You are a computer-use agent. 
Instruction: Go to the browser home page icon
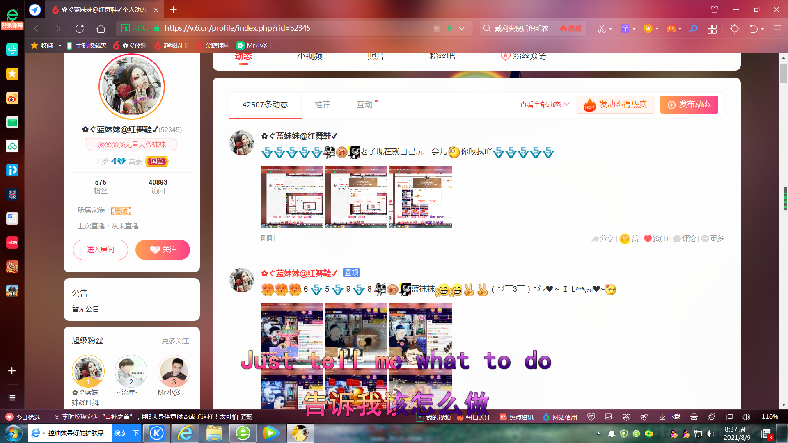(x=101, y=29)
